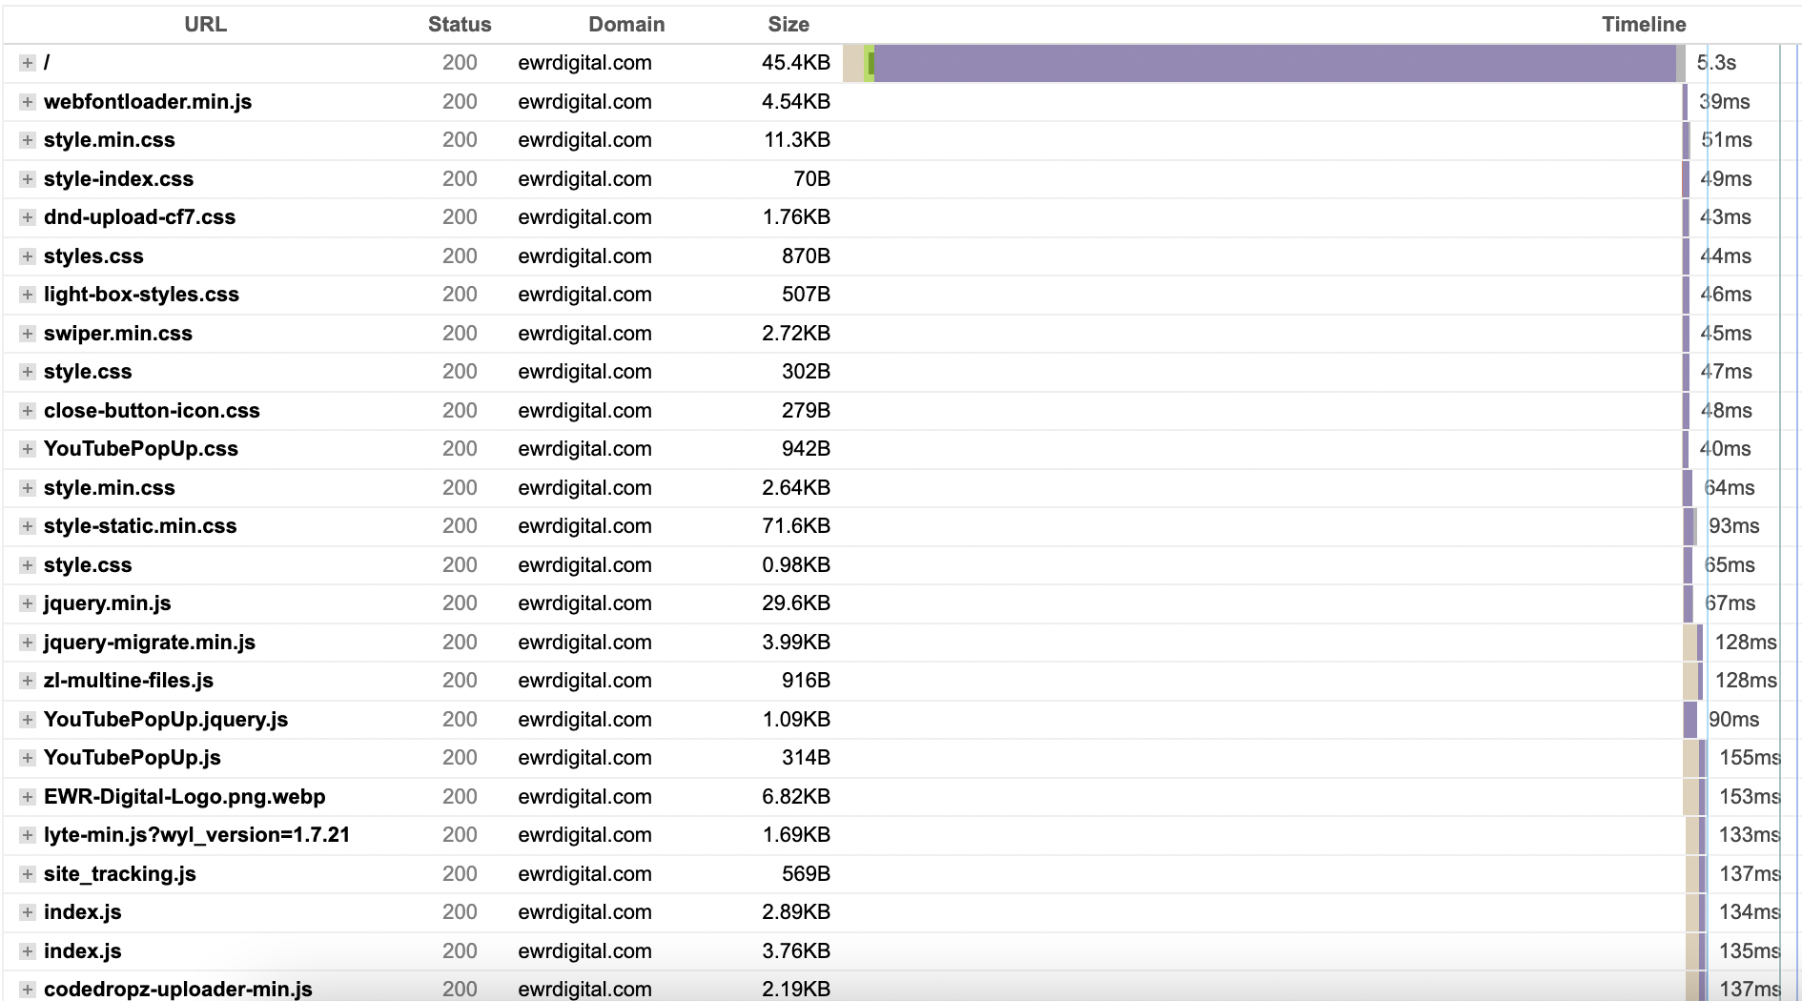This screenshot has width=1802, height=1001.
Task: Click the plus icon beside zl-multine-files.js
Action: tap(28, 681)
